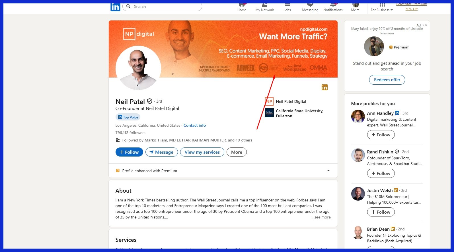This screenshot has width=454, height=252.
Task: Click Co-Founder at Neil Patel Digital headline
Action: click(147, 109)
